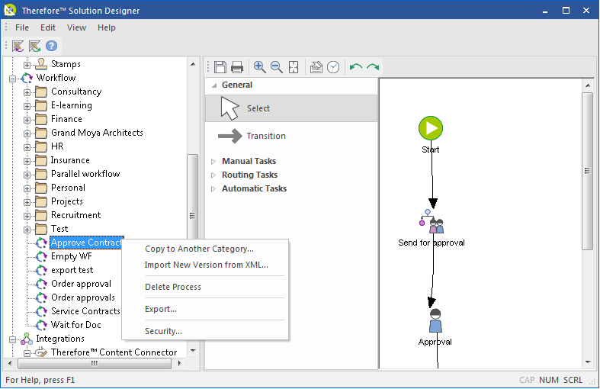
Task: Collapse the Integrations tree node
Action: click(13, 339)
